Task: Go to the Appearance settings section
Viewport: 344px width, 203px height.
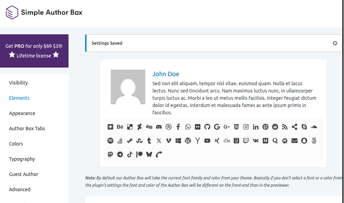Action: click(22, 113)
